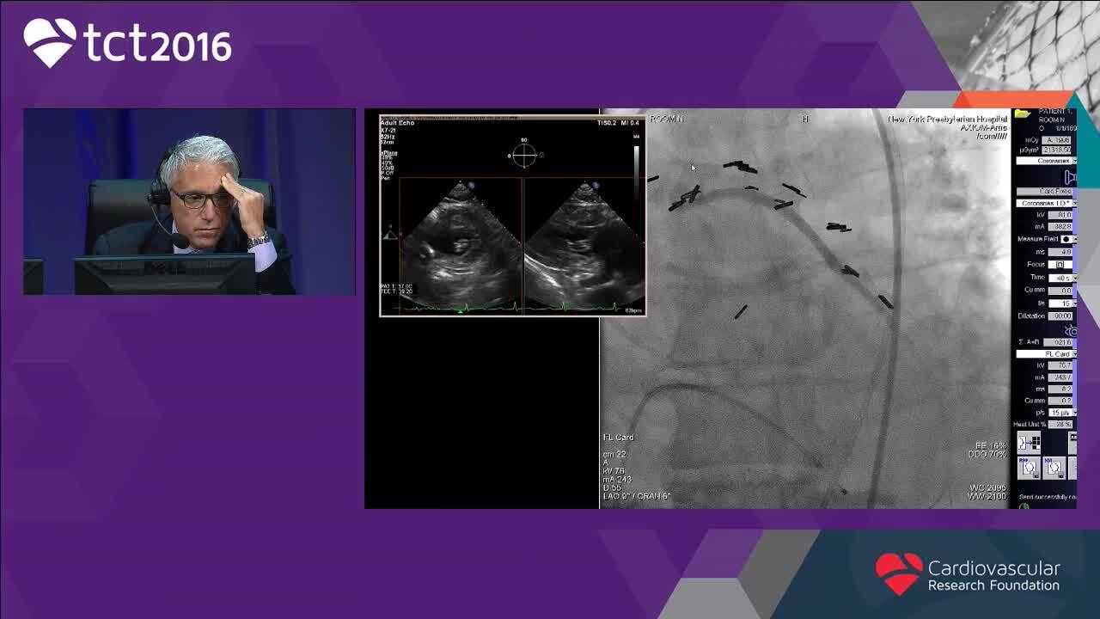1100x619 pixels.
Task: Click the acquisition kV 81.0 field
Action: pos(1060,215)
